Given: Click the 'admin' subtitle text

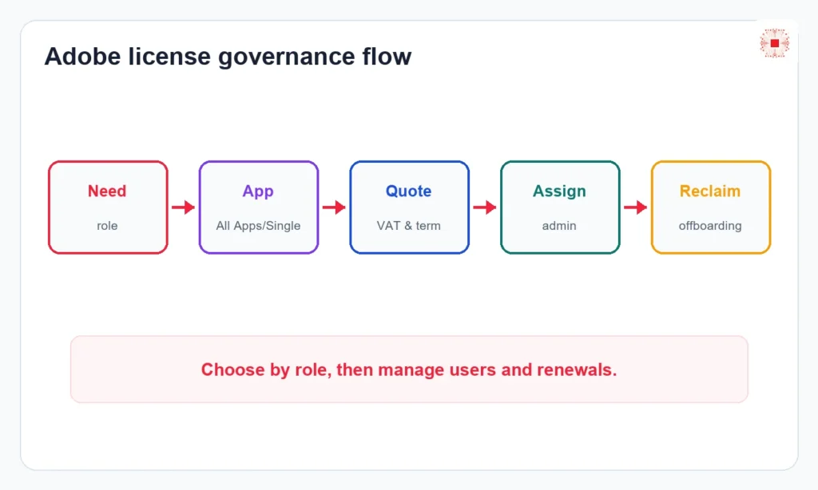Looking at the screenshot, I should [559, 226].
